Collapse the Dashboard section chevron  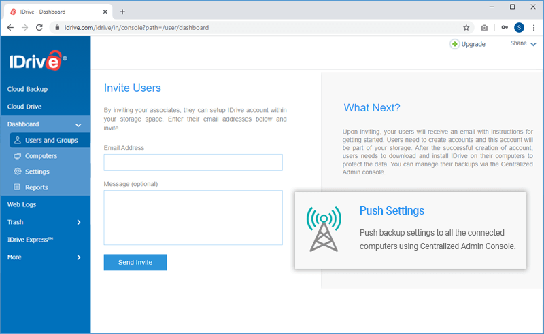tap(78, 125)
